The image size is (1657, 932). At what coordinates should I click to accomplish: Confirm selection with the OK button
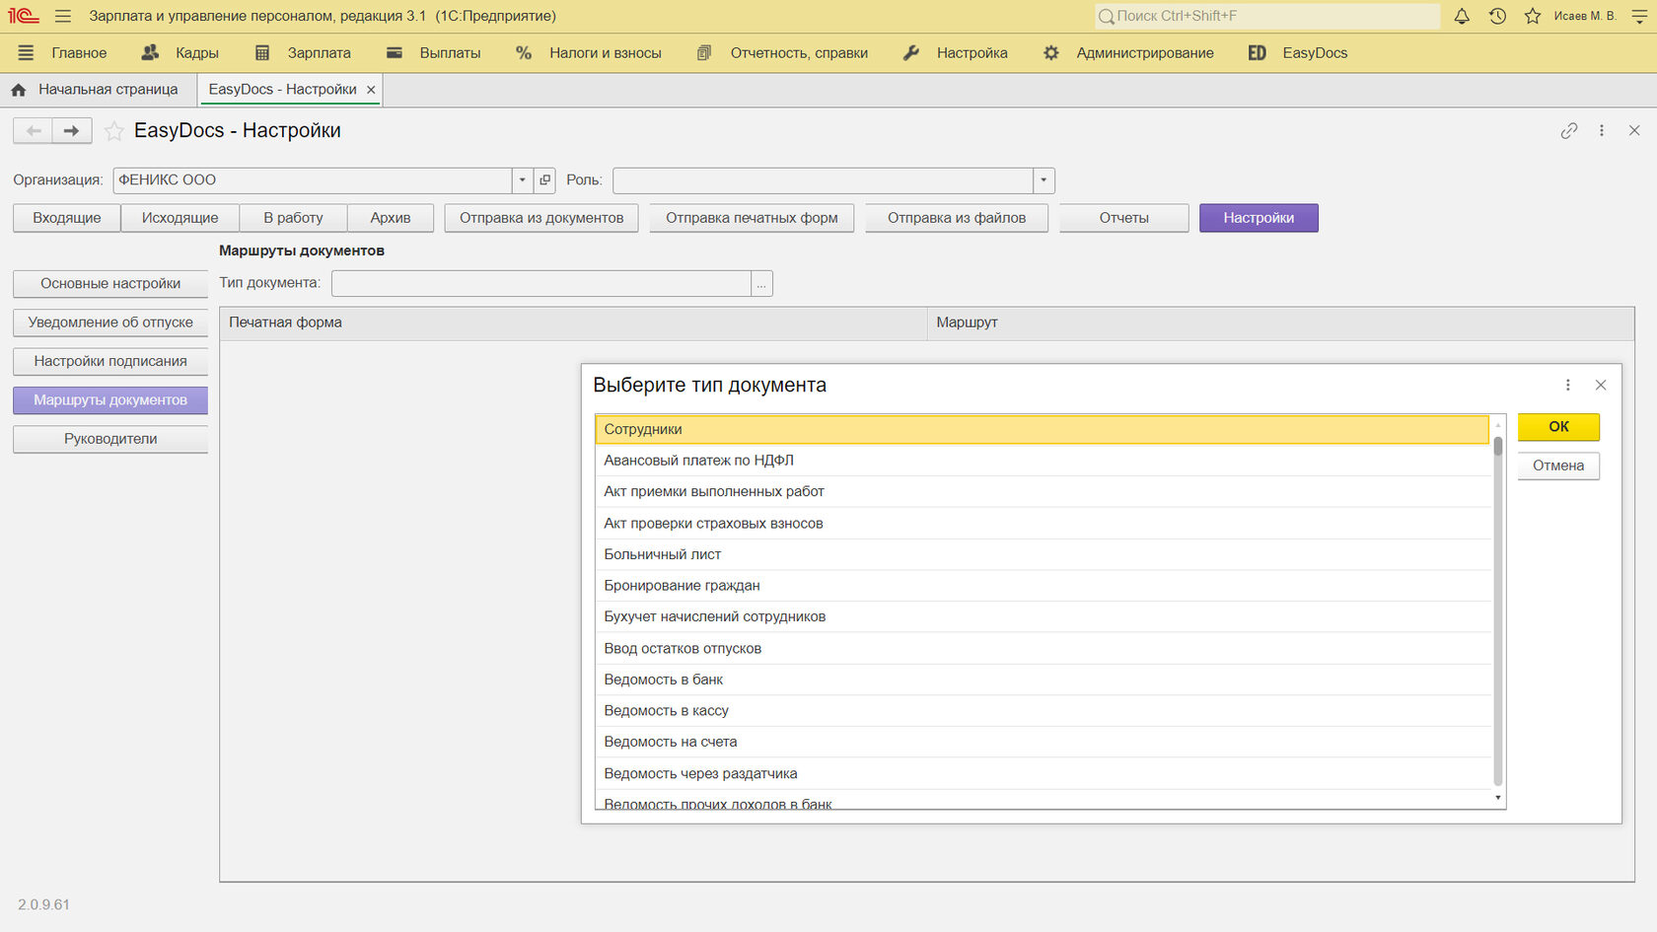[1557, 427]
